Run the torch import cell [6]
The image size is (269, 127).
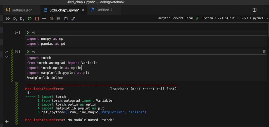[x=28, y=52]
